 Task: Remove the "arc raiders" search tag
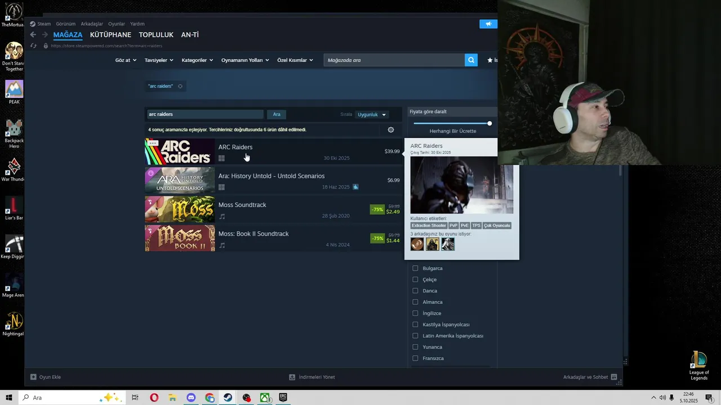coord(180,86)
